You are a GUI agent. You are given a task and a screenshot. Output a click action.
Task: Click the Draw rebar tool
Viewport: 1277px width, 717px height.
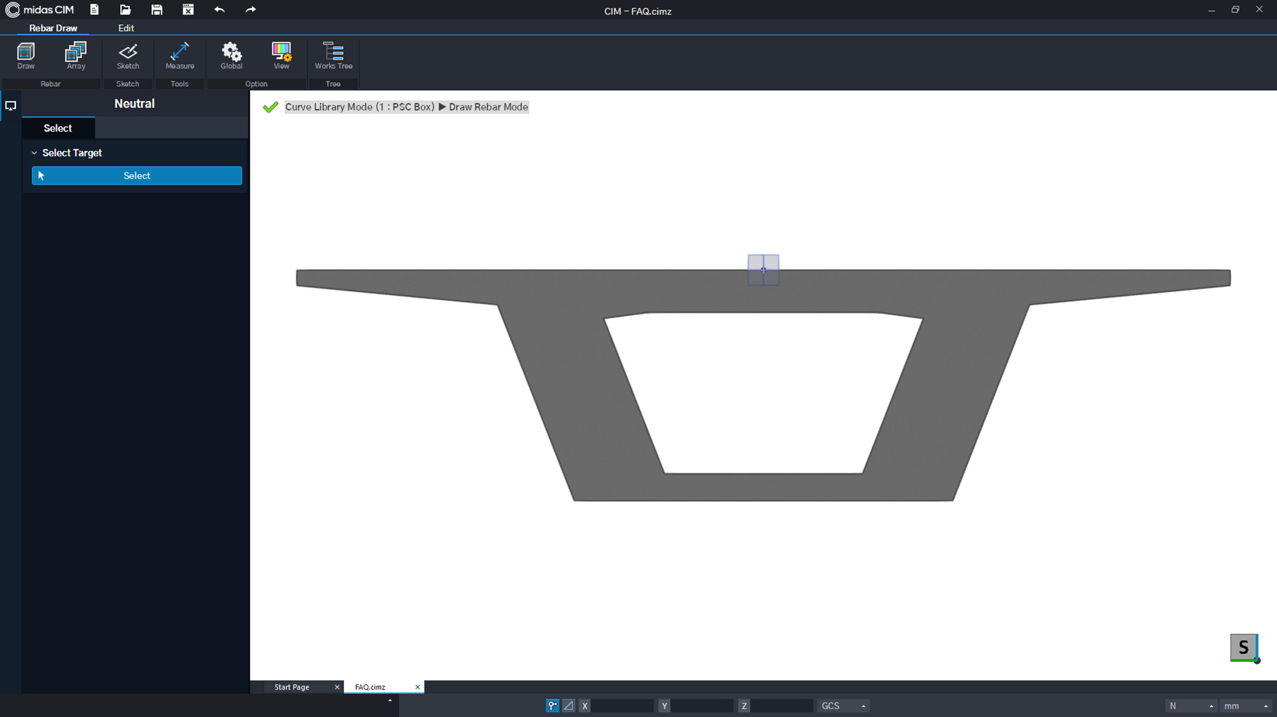[26, 56]
